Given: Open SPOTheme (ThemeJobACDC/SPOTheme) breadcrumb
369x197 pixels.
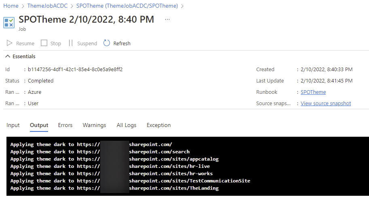Looking at the screenshot, I should tap(127, 6).
